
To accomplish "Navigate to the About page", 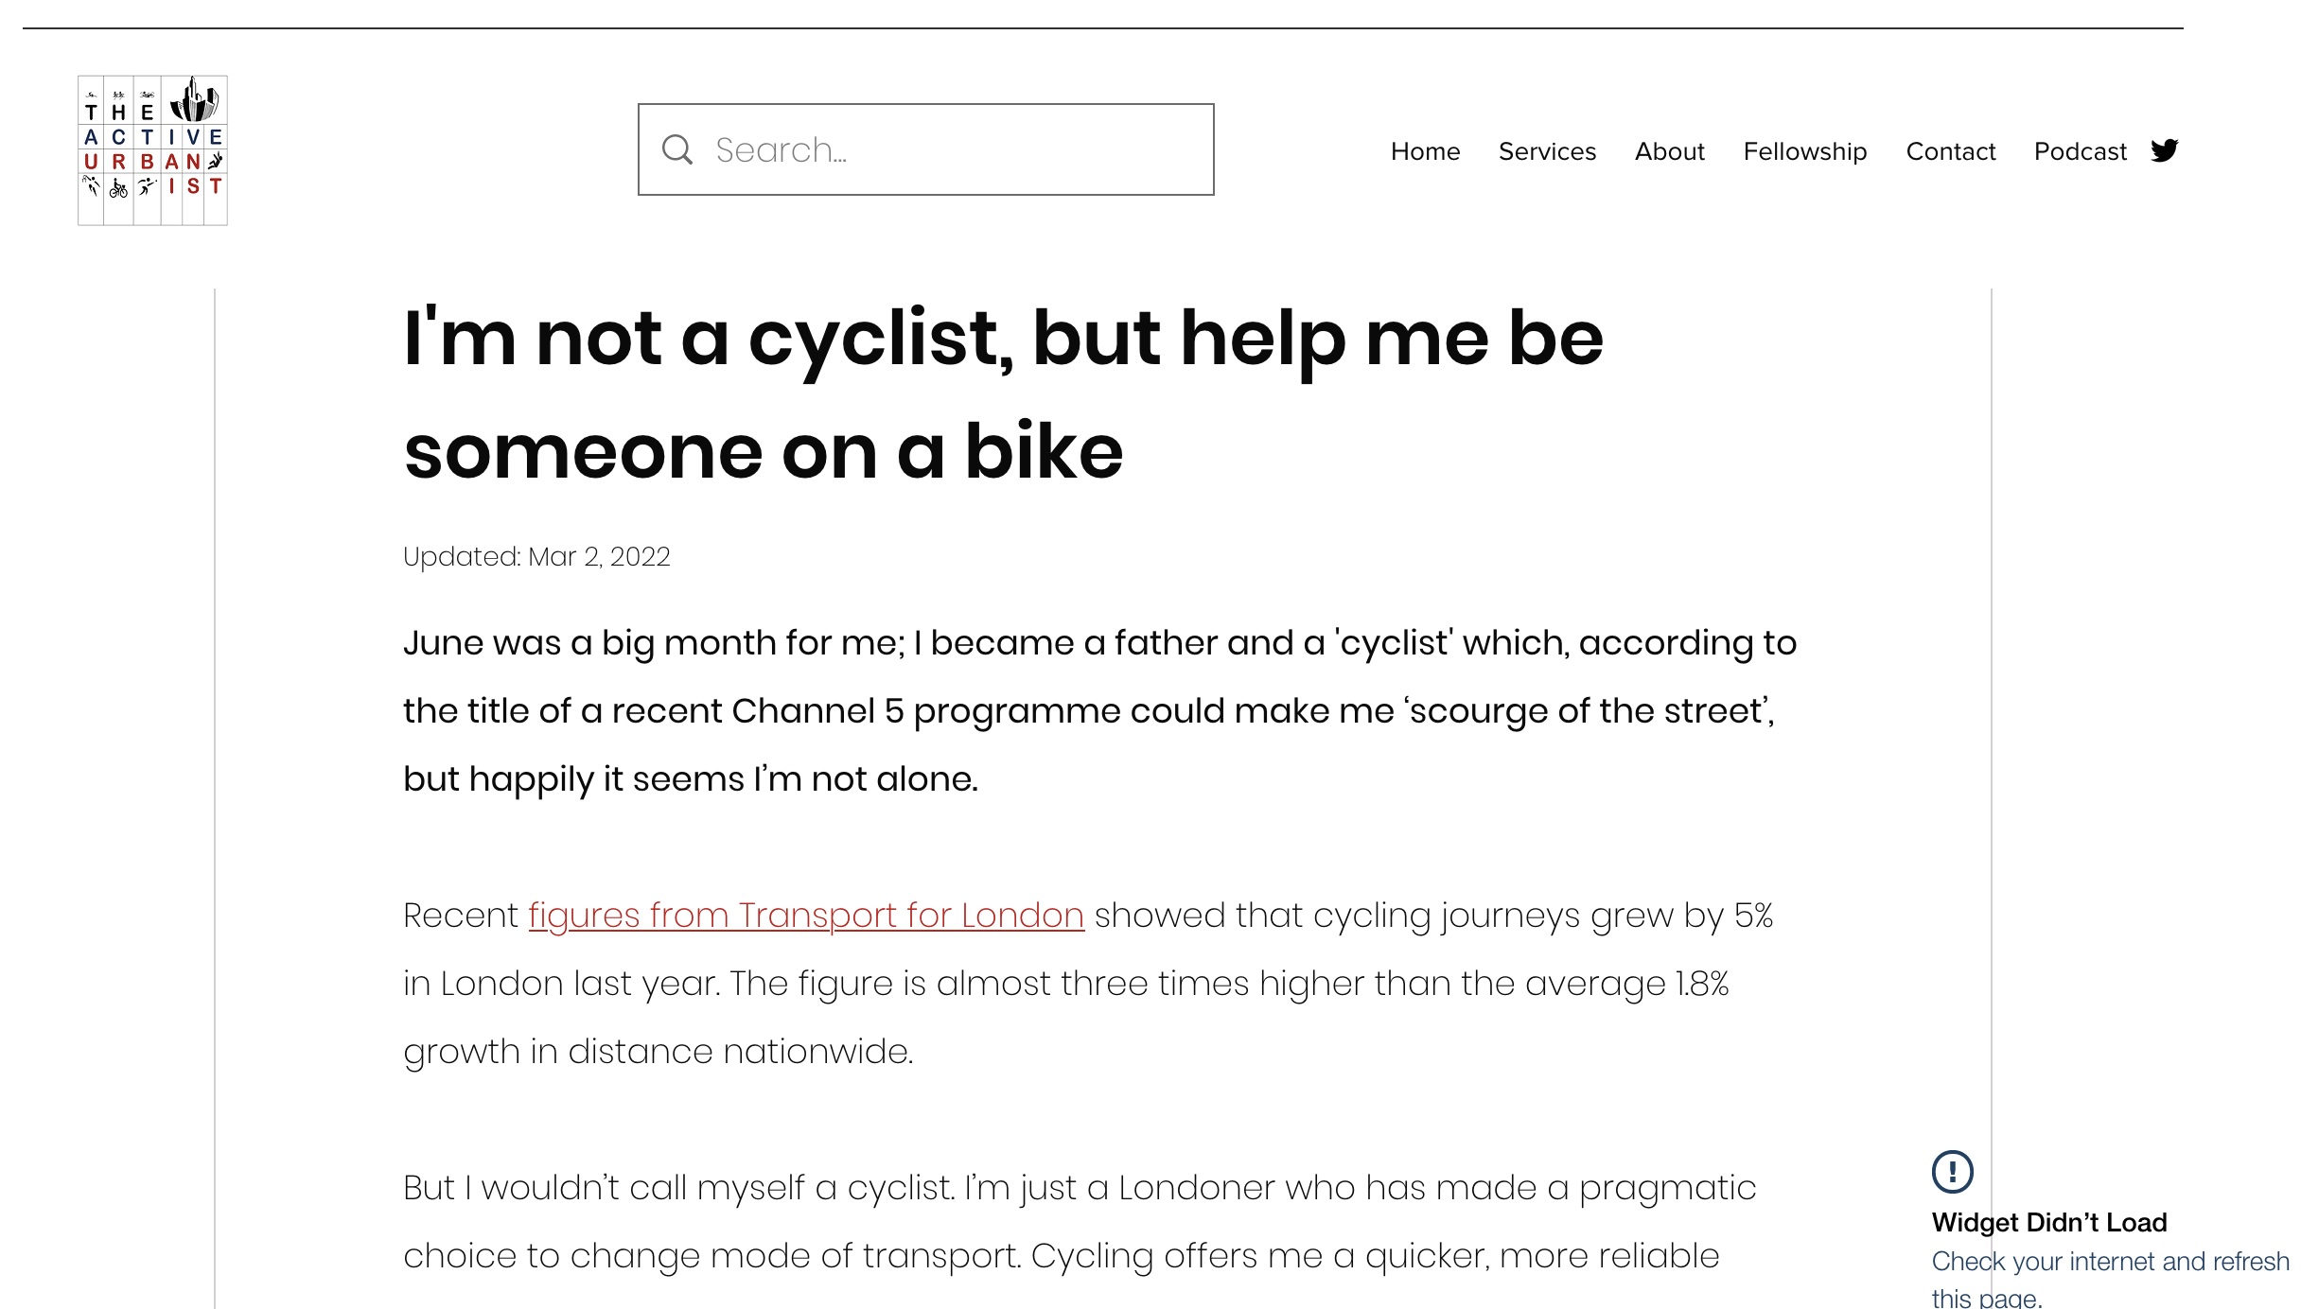I will click(x=1669, y=151).
